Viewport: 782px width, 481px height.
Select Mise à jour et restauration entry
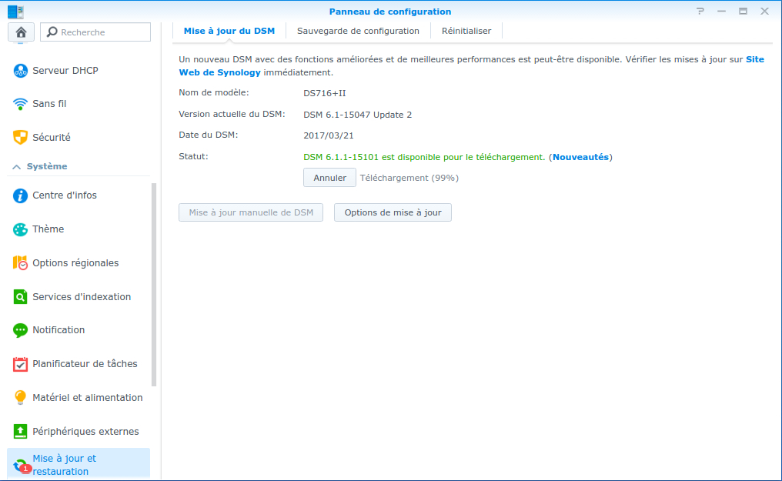click(x=79, y=464)
